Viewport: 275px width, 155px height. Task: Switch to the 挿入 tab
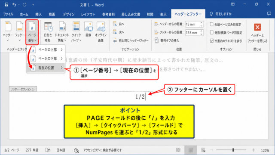pyautogui.click(x=38, y=14)
